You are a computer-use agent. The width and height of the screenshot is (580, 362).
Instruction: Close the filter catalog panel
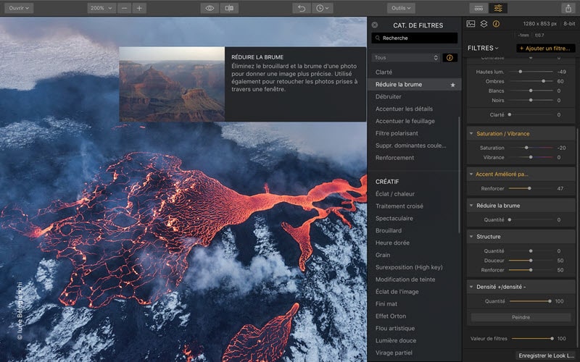(375, 25)
